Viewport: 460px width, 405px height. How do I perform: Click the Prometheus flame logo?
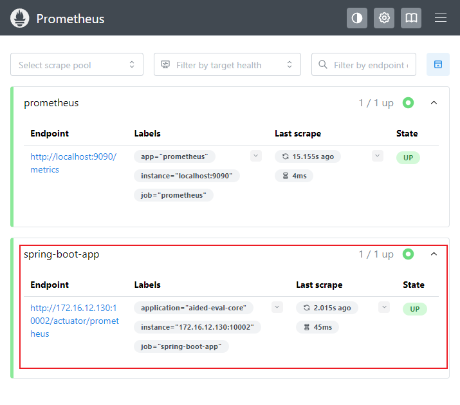20,18
